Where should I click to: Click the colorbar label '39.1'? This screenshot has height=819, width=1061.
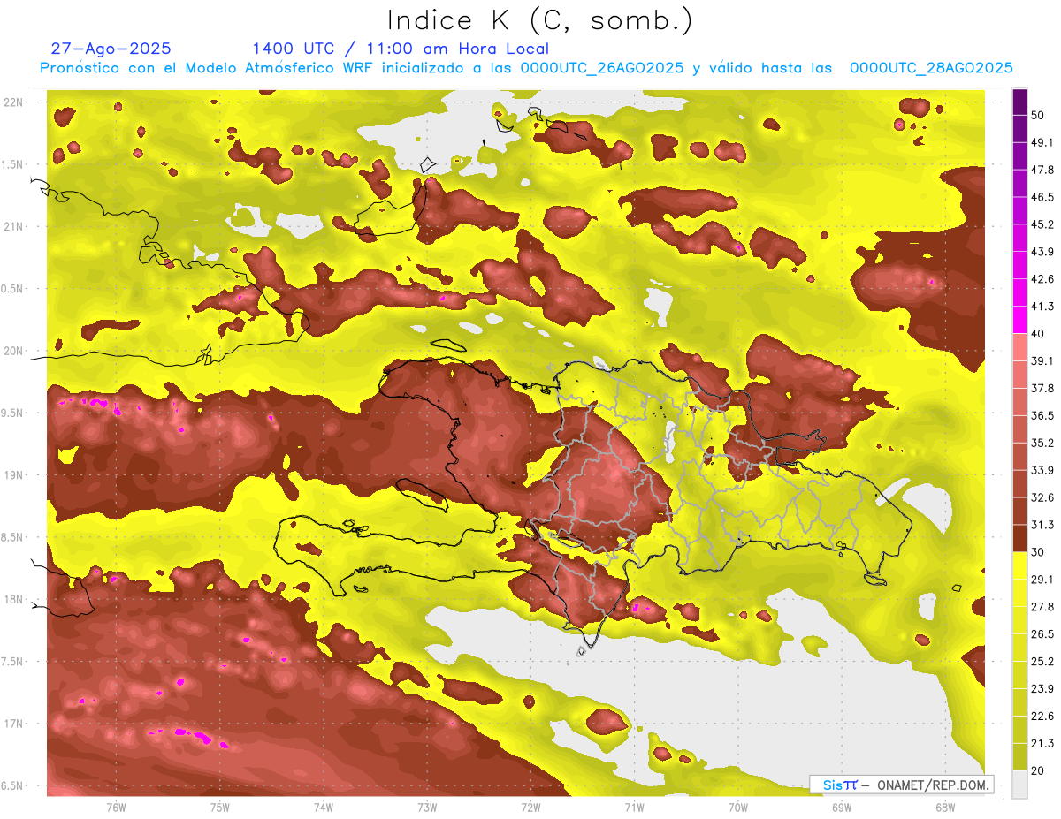tap(1042, 361)
